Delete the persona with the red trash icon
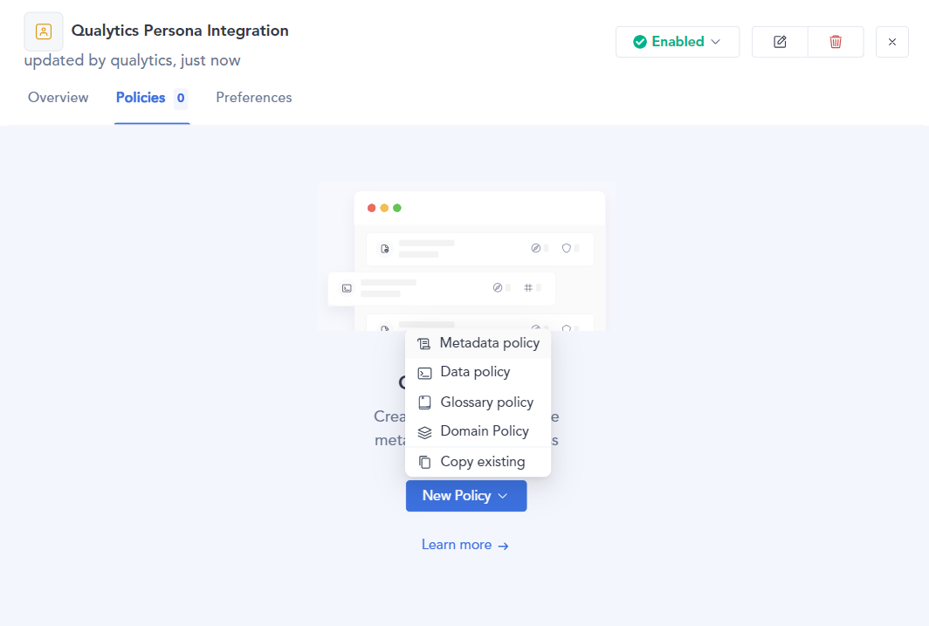Screen dimensions: 929x626 pyautogui.click(x=836, y=42)
